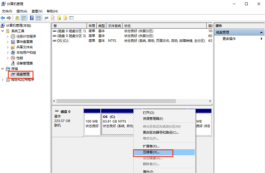
Task: Sort by the 状态 column header
Action: [164, 26]
